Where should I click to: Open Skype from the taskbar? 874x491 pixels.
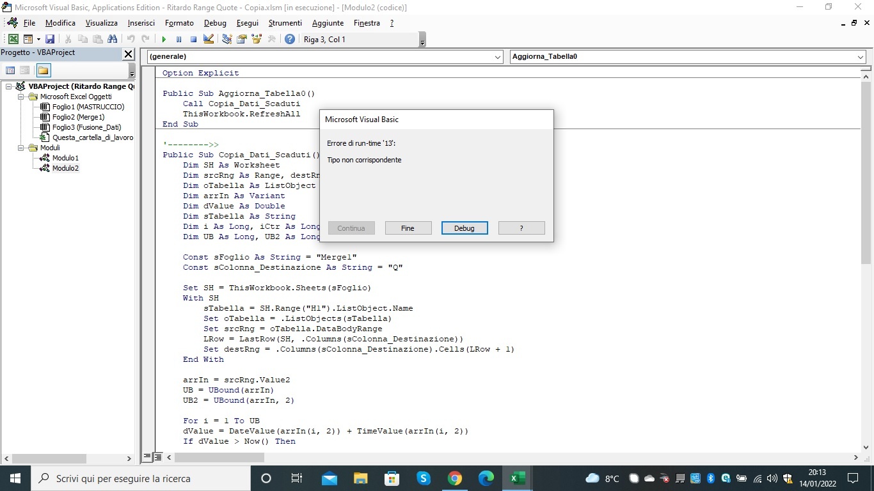tap(424, 478)
